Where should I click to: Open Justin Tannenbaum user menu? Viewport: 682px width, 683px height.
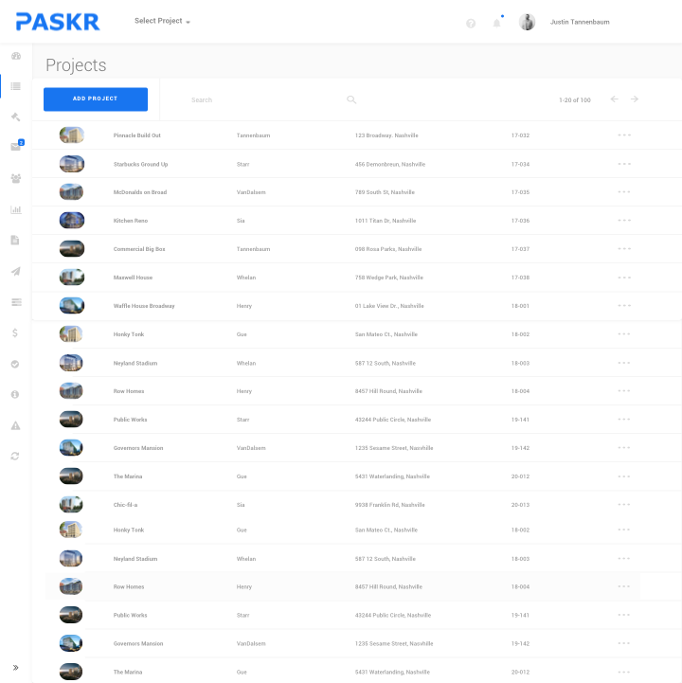[580, 22]
